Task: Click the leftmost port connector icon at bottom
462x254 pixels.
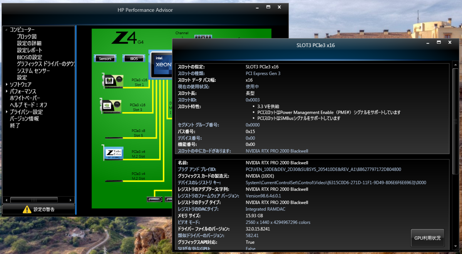Action: click(155, 199)
